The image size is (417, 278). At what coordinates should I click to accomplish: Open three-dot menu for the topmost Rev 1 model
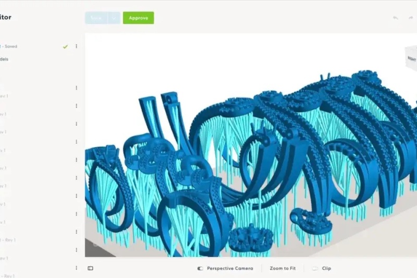coord(76,88)
